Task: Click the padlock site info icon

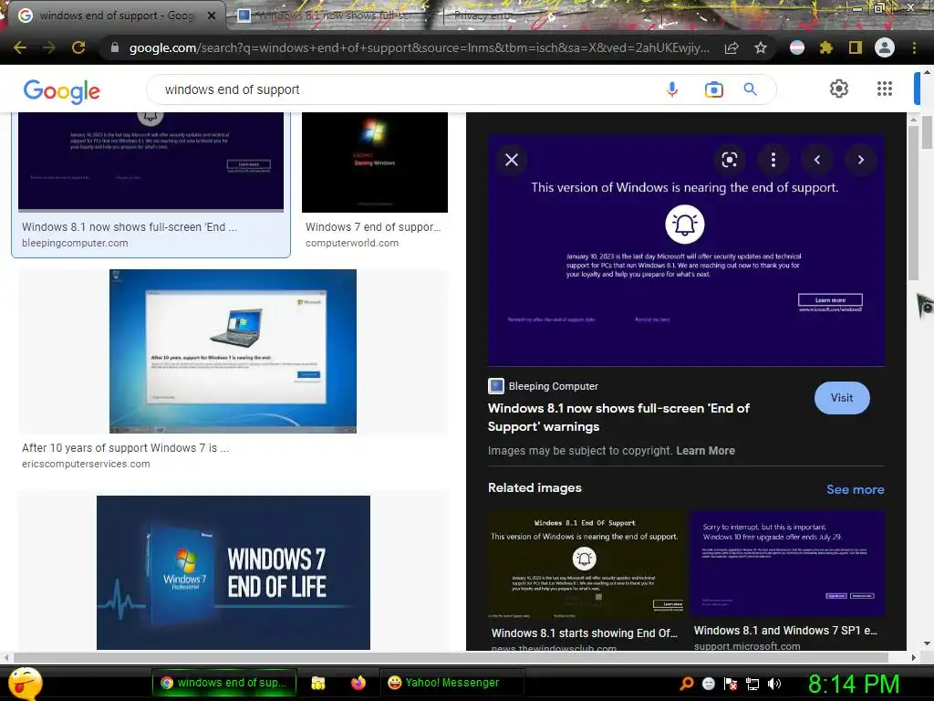Action: [x=115, y=47]
